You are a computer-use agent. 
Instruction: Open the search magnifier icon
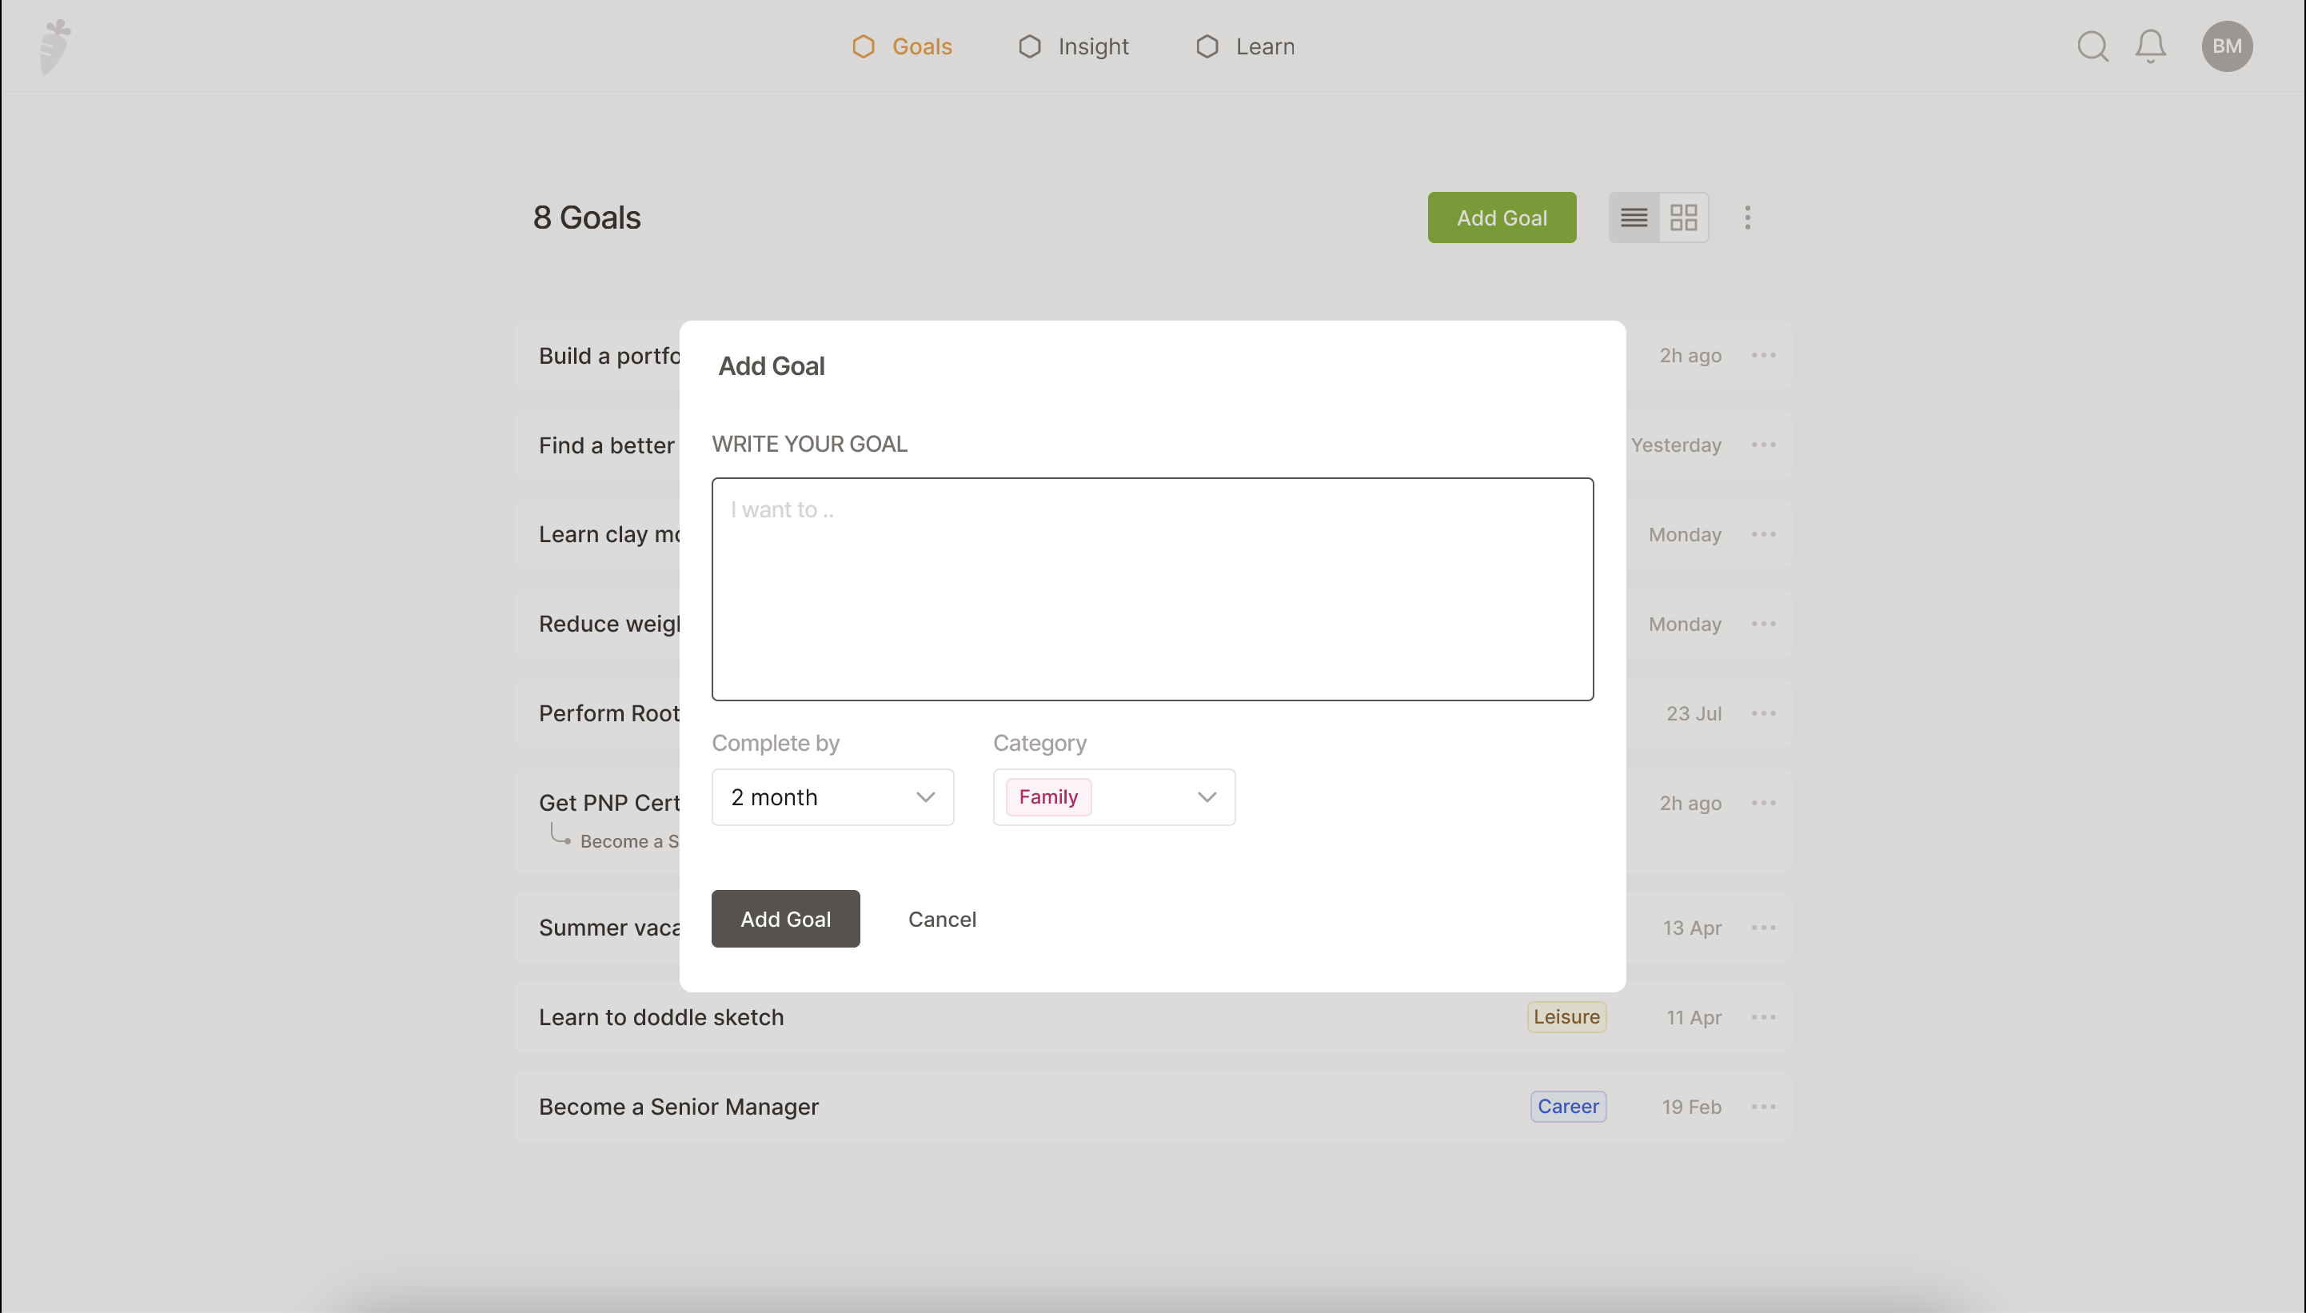pos(2092,46)
